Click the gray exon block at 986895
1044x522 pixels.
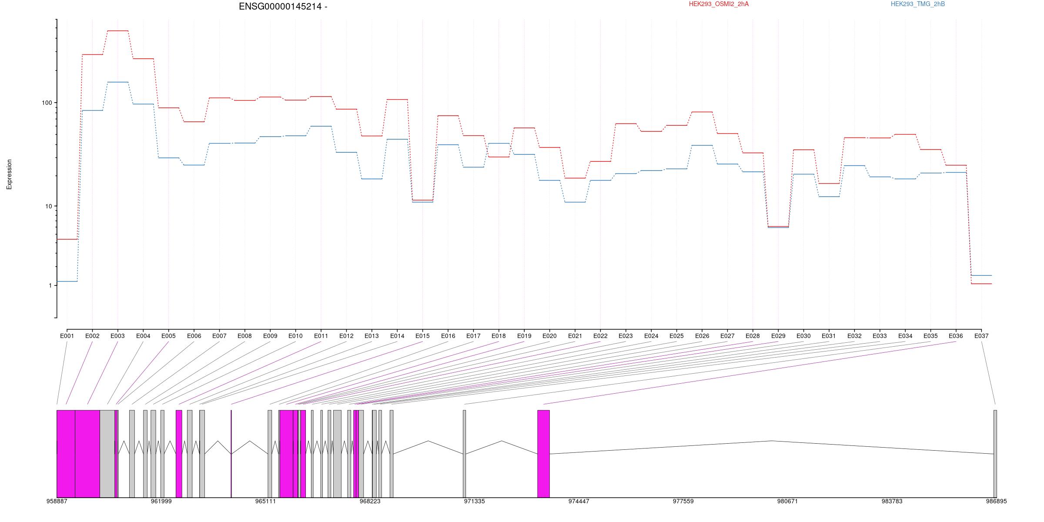click(x=995, y=454)
